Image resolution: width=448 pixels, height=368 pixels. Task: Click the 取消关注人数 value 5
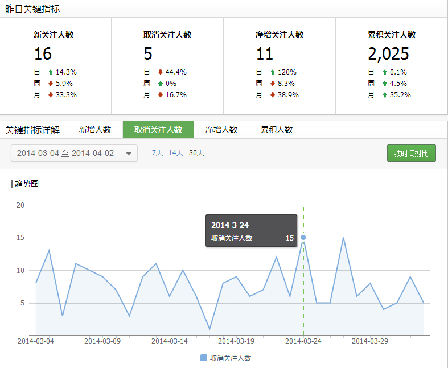tap(148, 53)
